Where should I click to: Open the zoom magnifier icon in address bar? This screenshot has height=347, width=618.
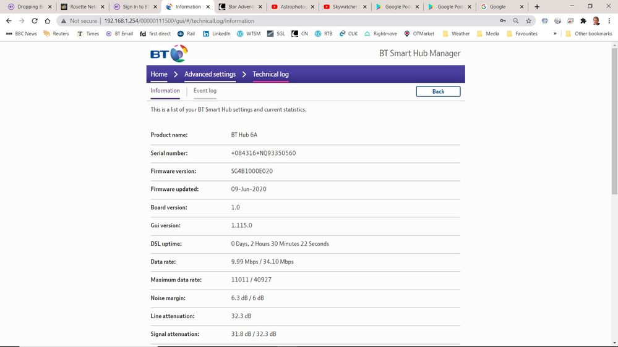[x=516, y=20]
